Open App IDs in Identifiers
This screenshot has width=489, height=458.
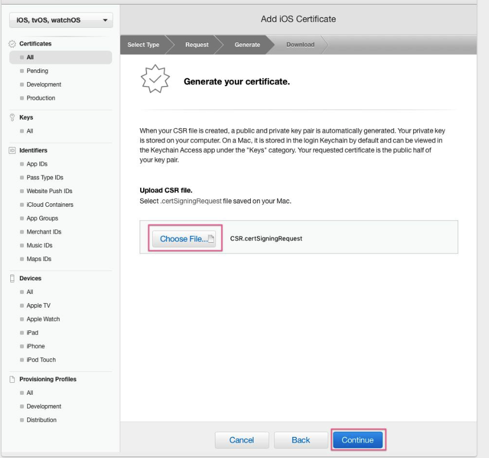coord(37,164)
